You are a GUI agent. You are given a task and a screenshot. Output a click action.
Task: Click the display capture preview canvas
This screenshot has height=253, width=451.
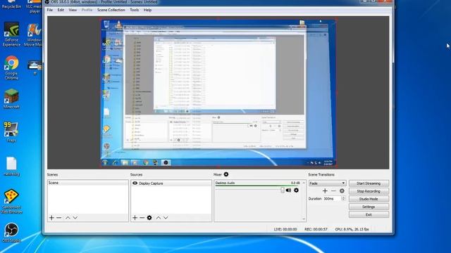point(218,93)
